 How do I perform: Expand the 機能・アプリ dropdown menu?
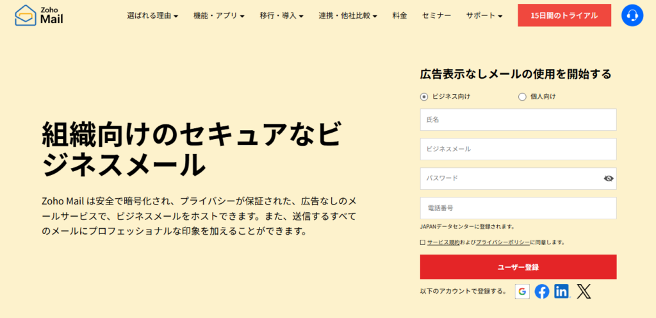click(218, 15)
